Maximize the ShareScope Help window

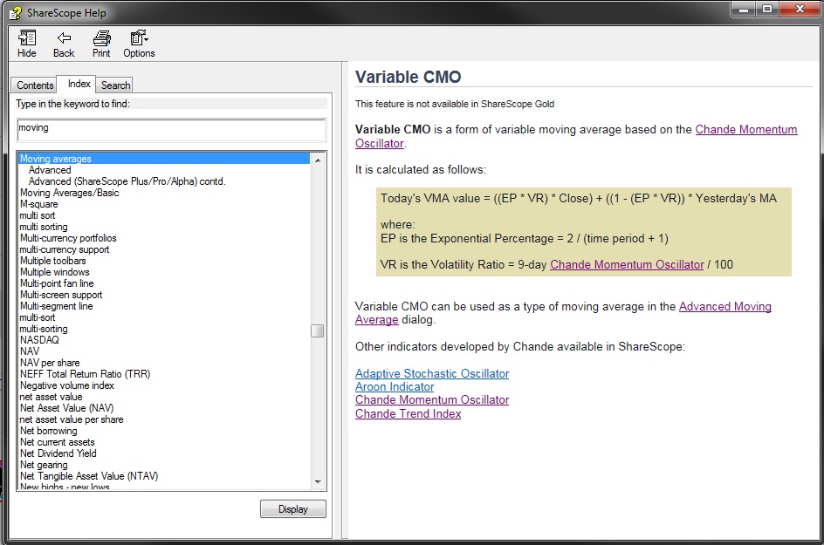tap(767, 9)
